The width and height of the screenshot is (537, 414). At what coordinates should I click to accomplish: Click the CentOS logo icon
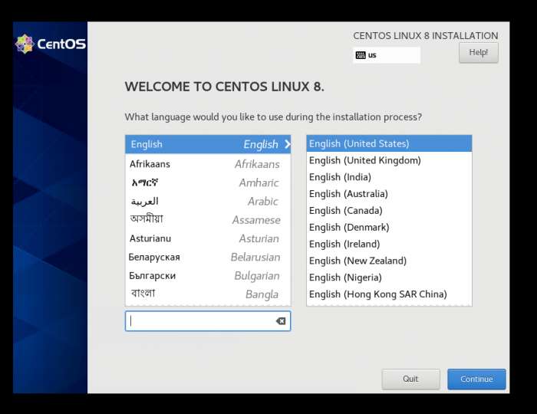(x=25, y=44)
